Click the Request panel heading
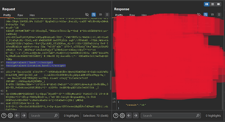 coord(9,9)
